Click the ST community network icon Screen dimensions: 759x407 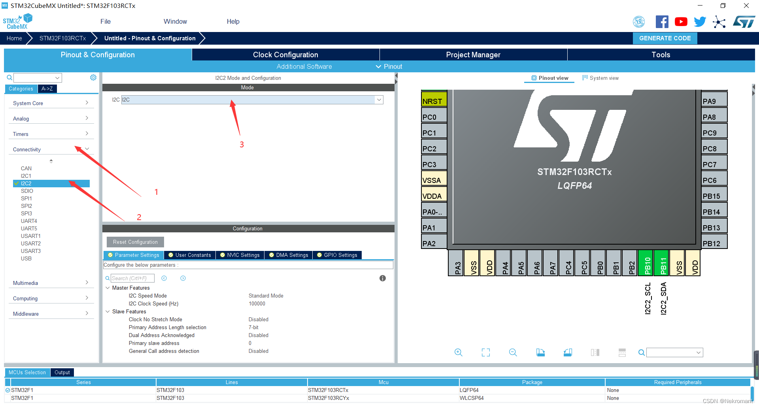pos(719,22)
